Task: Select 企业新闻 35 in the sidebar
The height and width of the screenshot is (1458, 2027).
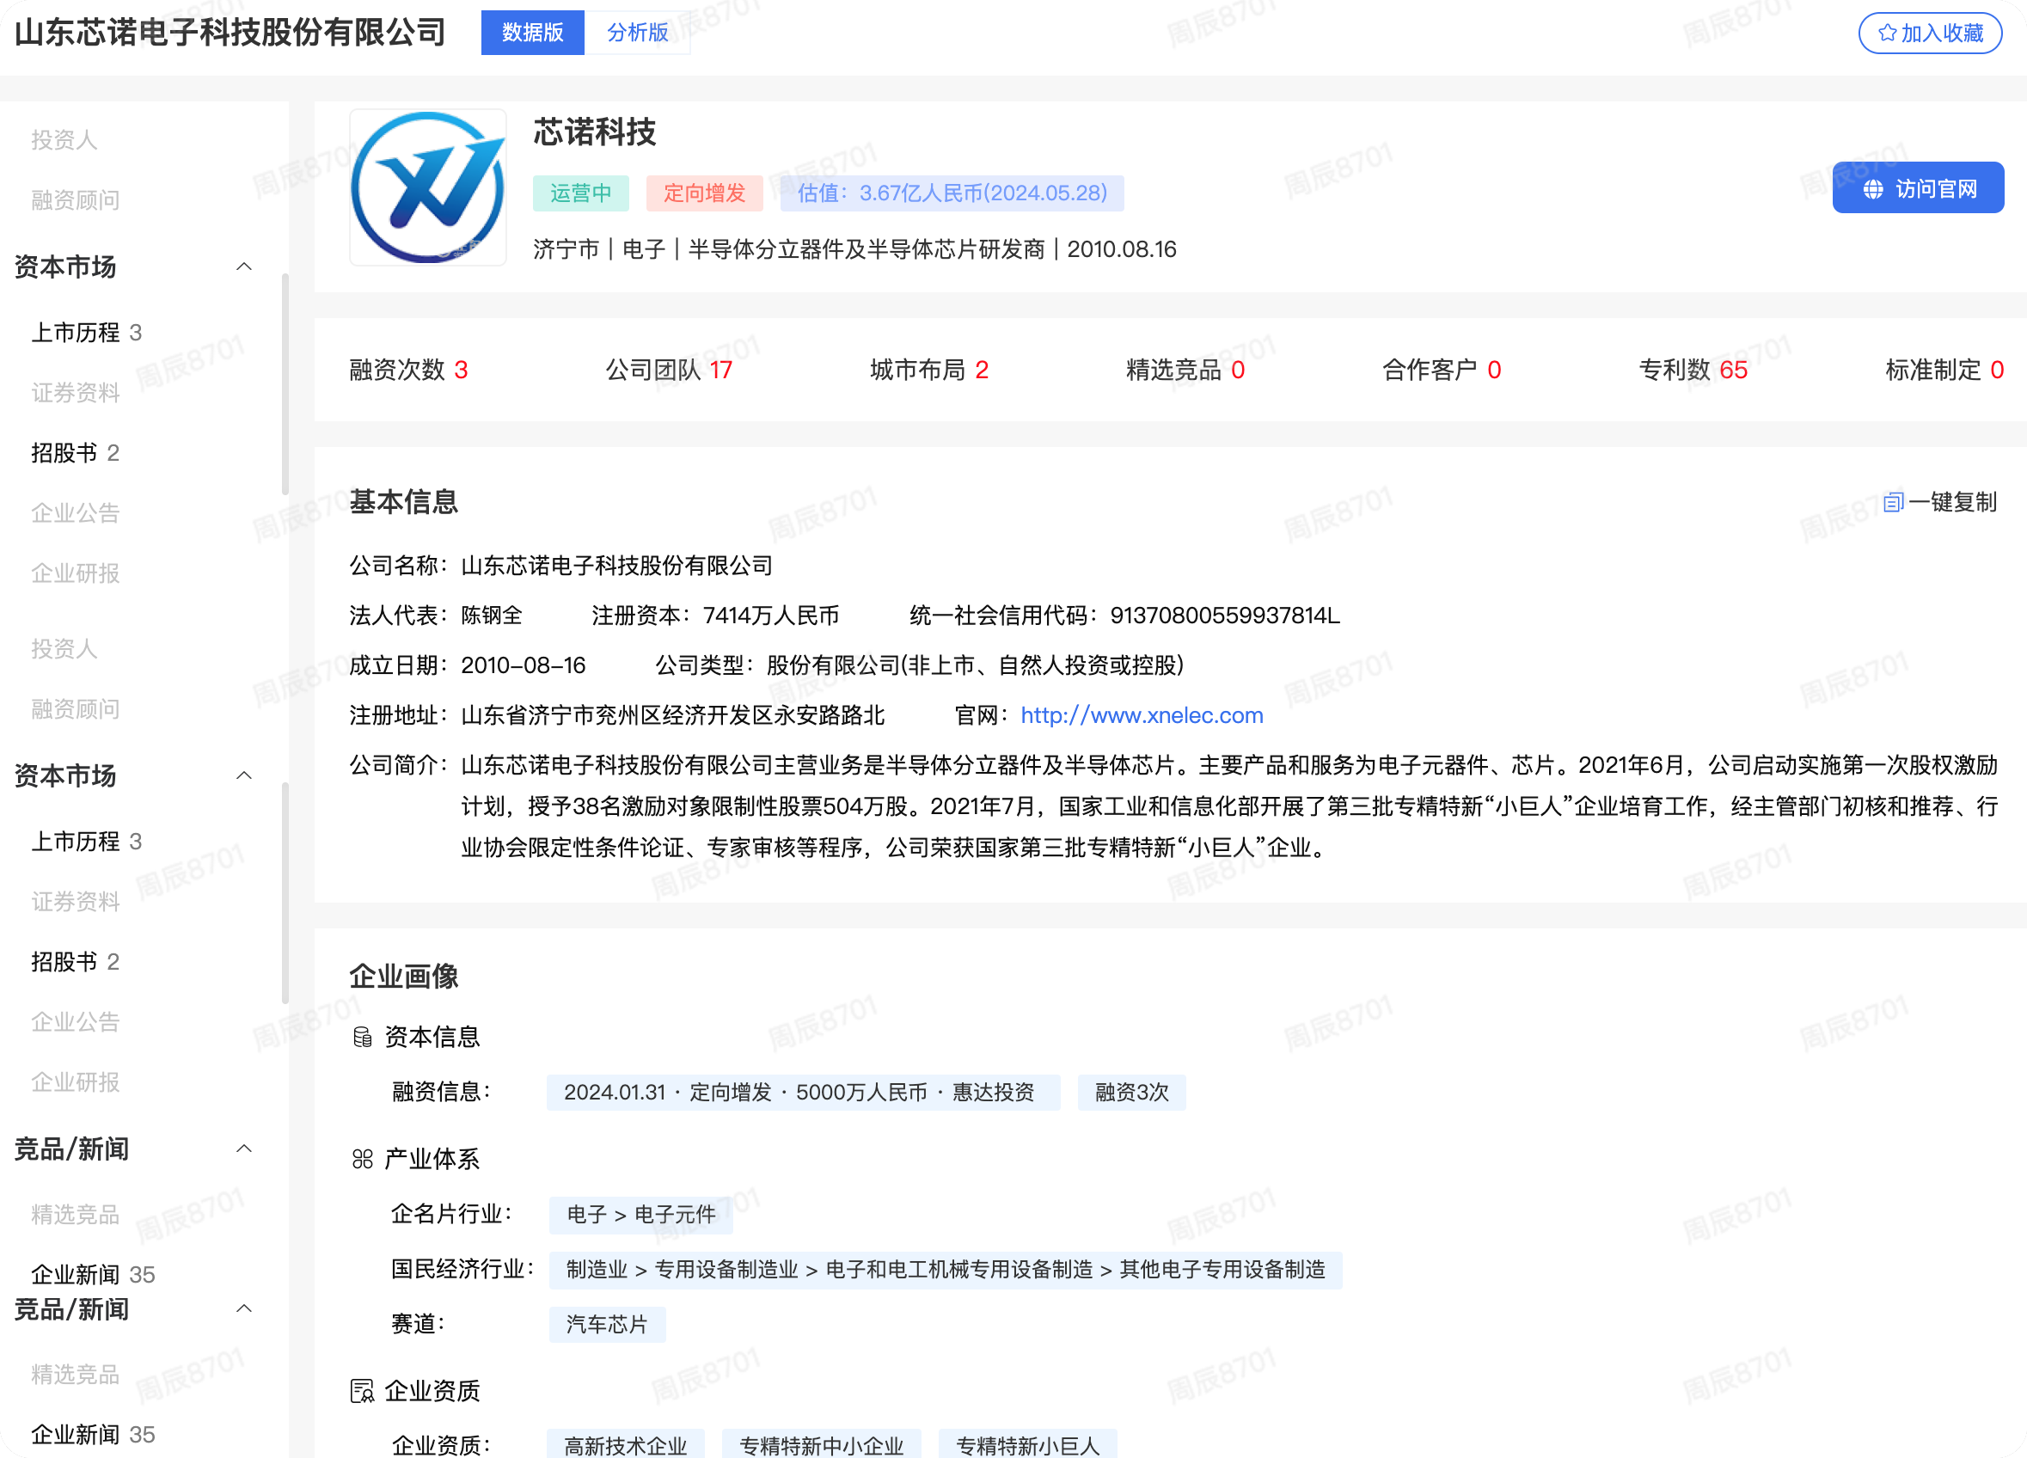Action: tap(93, 1274)
